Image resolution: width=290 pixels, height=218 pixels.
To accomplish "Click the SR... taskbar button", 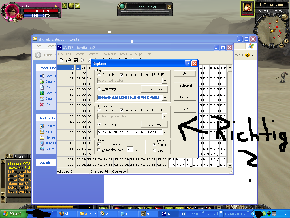I will pos(148,214).
